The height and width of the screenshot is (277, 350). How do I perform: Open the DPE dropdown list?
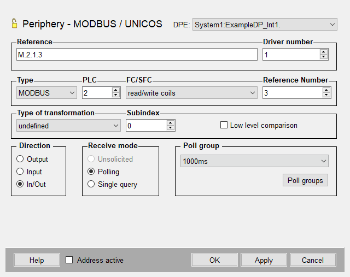pyautogui.click(x=333, y=24)
